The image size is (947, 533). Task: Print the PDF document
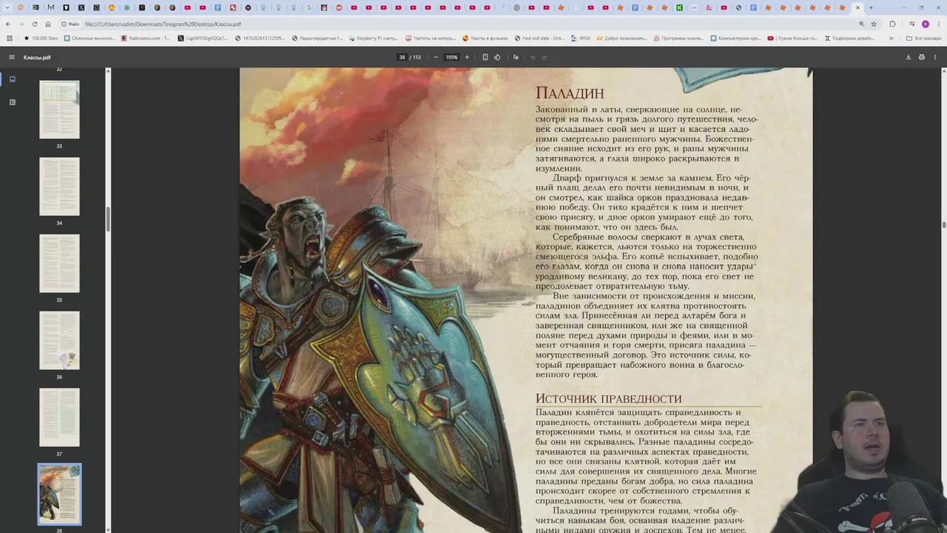point(922,57)
